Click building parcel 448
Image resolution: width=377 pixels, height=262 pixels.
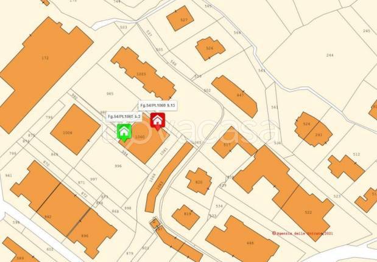pos(242,240)
